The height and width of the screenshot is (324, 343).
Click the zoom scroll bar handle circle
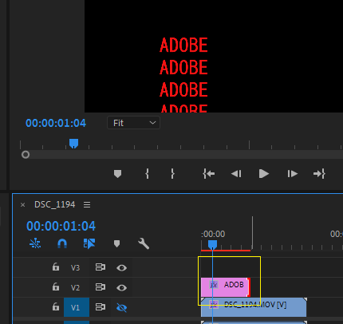pyautogui.click(x=26, y=155)
